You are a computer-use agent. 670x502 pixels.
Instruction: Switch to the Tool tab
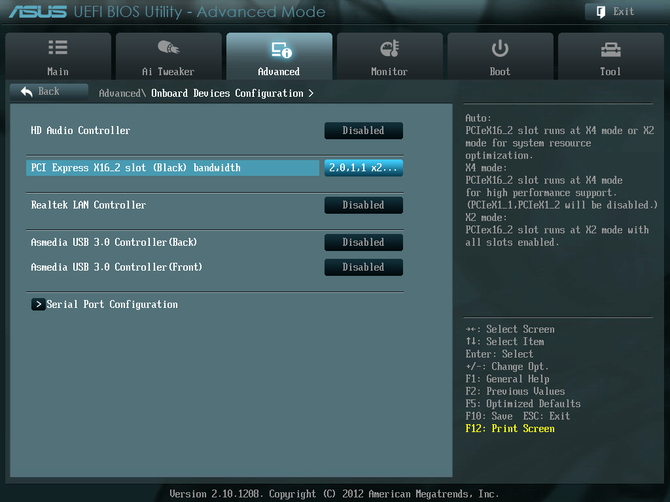coord(611,56)
